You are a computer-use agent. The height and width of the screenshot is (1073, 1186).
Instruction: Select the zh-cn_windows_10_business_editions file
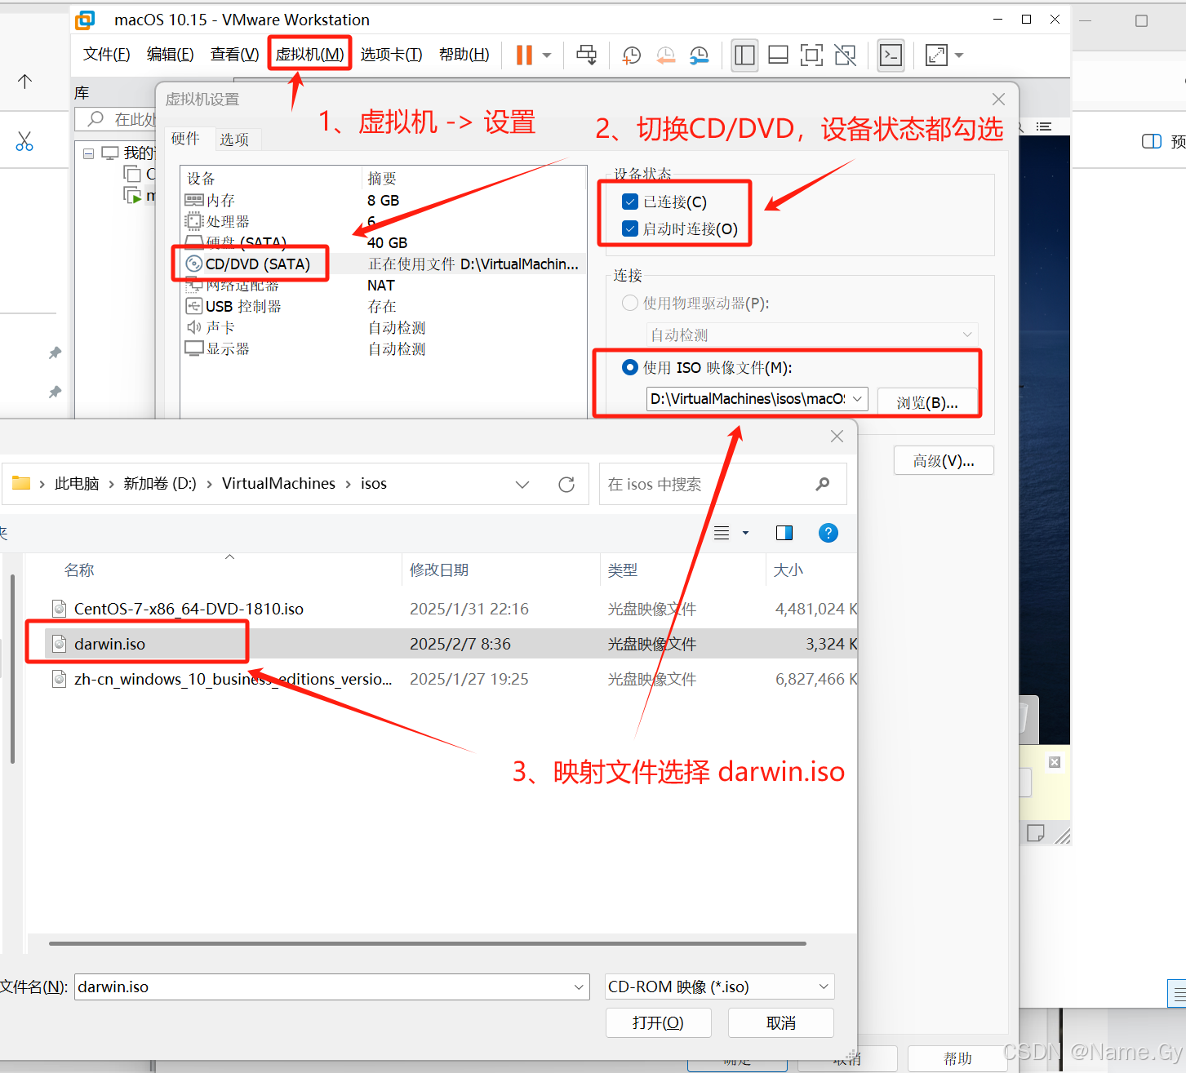point(233,680)
